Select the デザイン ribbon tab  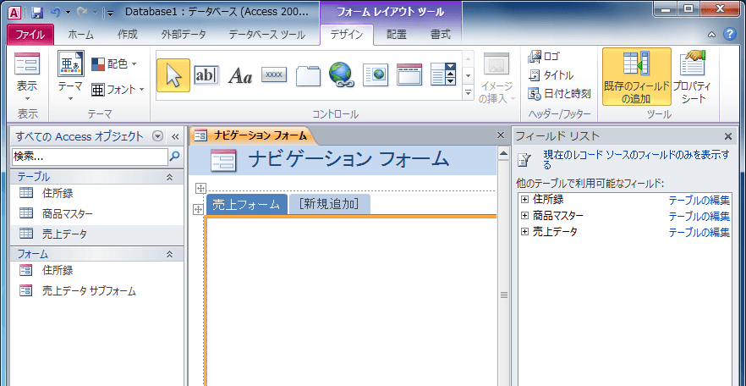click(x=347, y=34)
